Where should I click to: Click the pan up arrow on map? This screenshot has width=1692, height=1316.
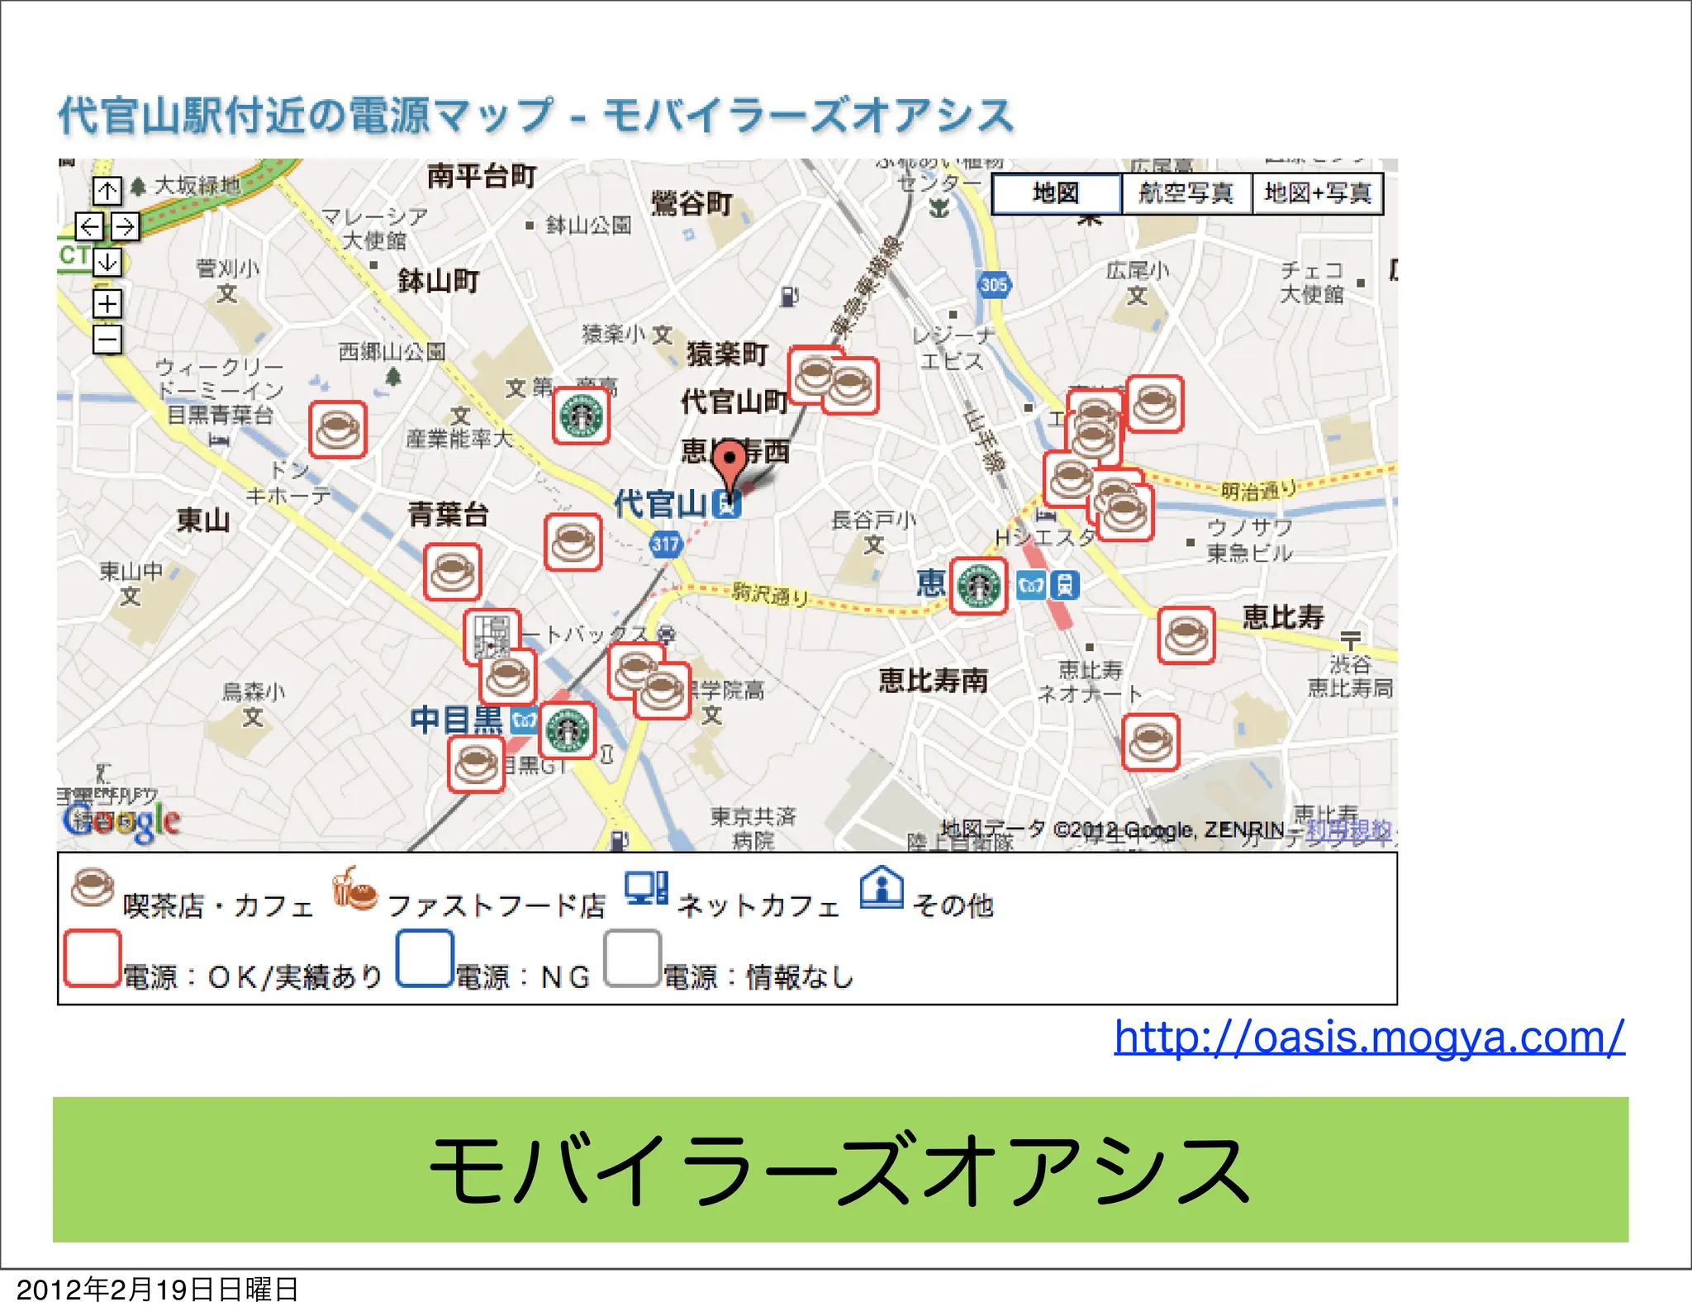pyautogui.click(x=107, y=191)
